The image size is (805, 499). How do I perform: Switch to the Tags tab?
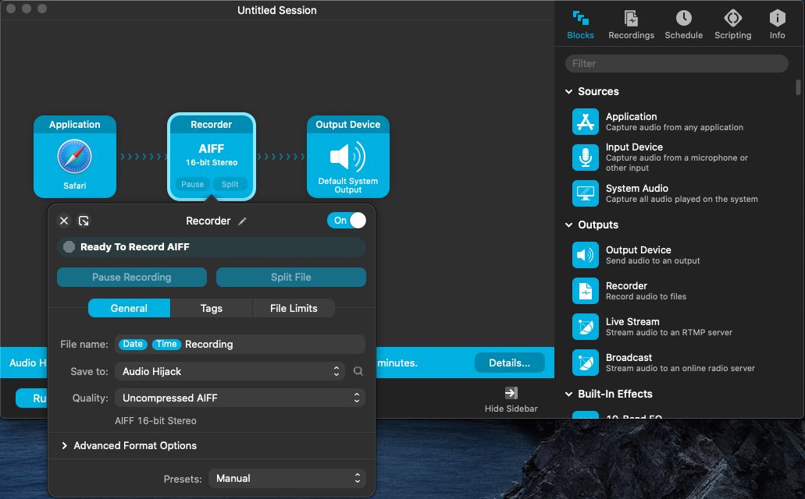[211, 308]
